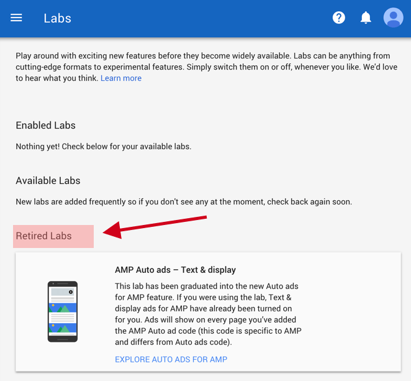The width and height of the screenshot is (411, 381).
Task: Click EXPLORE AUTO ADS FOR AMP link
Action: [171, 359]
